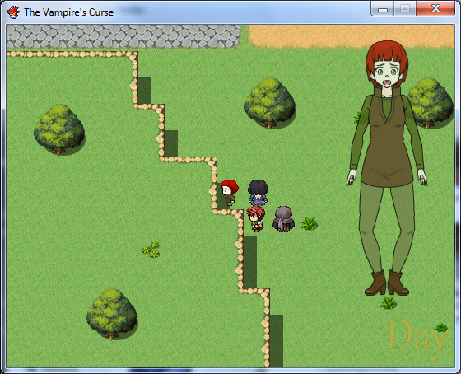The height and width of the screenshot is (374, 461).
Task: Click the large red-haired vampire girl portrait
Action: [387, 168]
